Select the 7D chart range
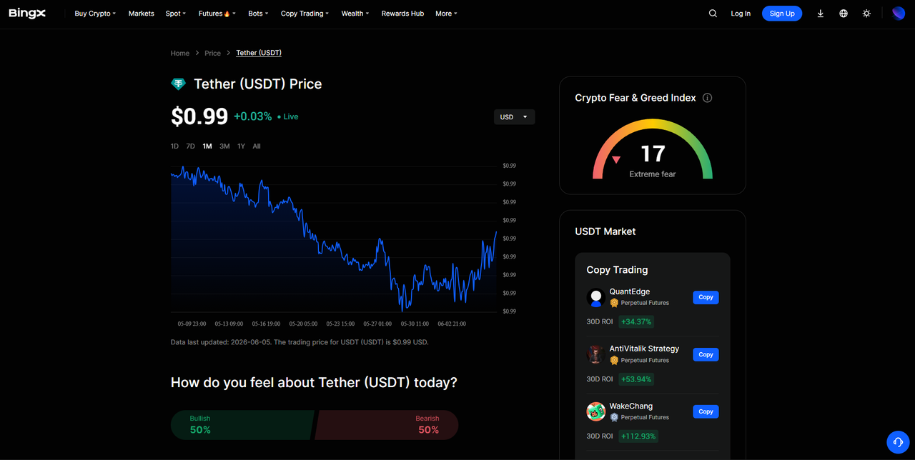Screen dimensions: 915x460 tap(190, 146)
